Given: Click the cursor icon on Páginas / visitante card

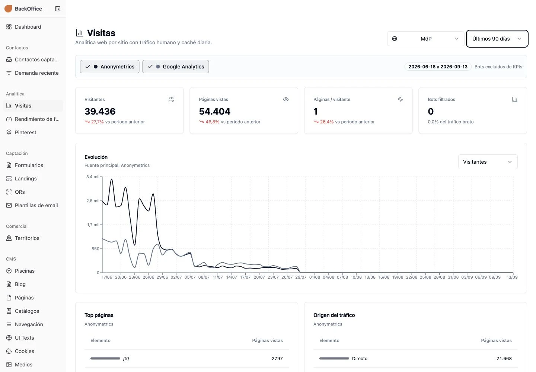Looking at the screenshot, I should tap(400, 99).
